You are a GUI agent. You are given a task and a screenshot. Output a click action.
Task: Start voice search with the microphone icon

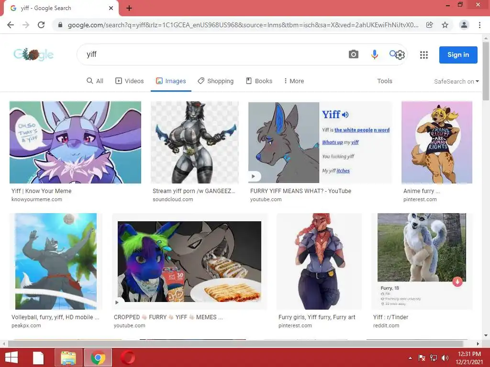pos(374,54)
